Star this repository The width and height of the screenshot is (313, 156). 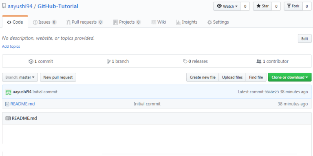pos(262,6)
